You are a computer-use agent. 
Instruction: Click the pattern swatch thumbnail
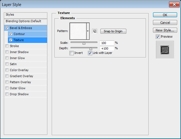coord(78,31)
